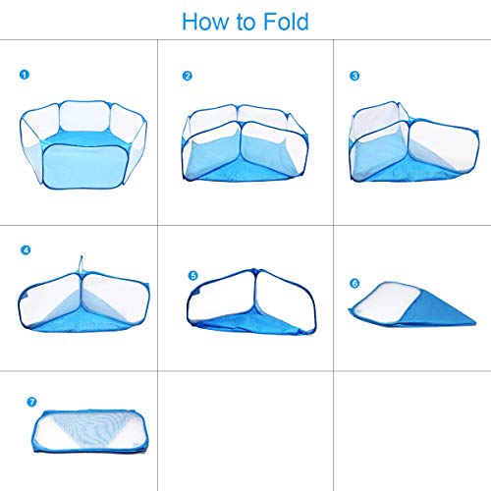Viewport: 491px width, 491px height.
Task: Click the 'How to Fold' title
Action: click(245, 22)
